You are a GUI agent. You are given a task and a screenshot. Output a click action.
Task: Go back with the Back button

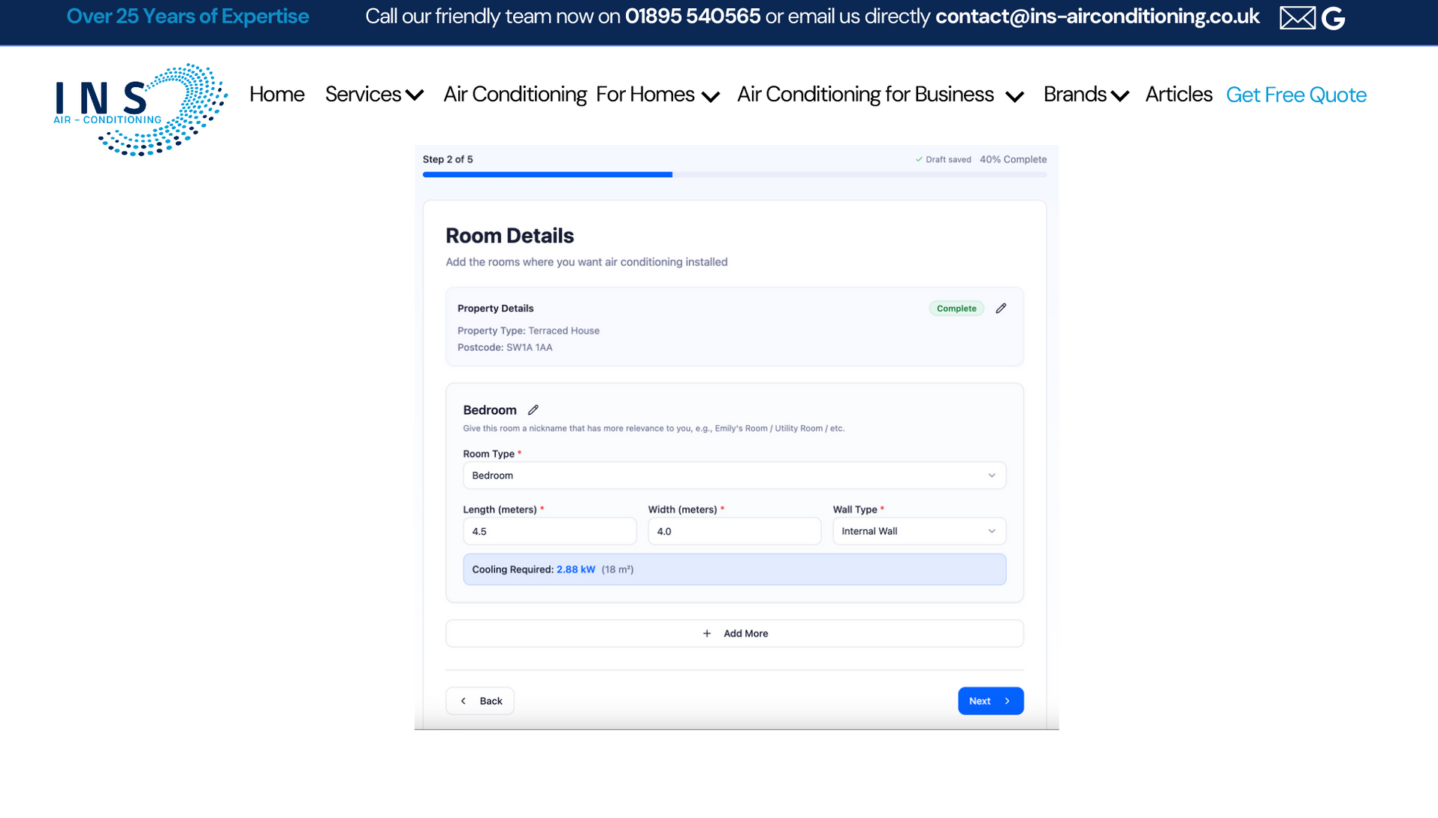click(479, 701)
